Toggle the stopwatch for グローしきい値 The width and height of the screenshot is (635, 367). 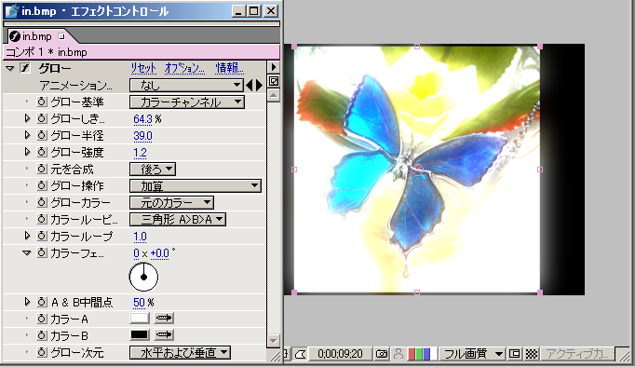pyautogui.click(x=42, y=118)
